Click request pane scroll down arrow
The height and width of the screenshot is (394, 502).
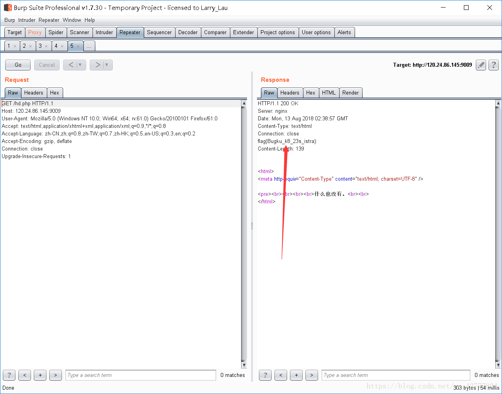coord(244,365)
